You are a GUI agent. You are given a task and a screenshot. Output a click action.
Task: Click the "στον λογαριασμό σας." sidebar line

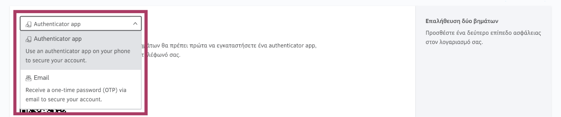(454, 42)
